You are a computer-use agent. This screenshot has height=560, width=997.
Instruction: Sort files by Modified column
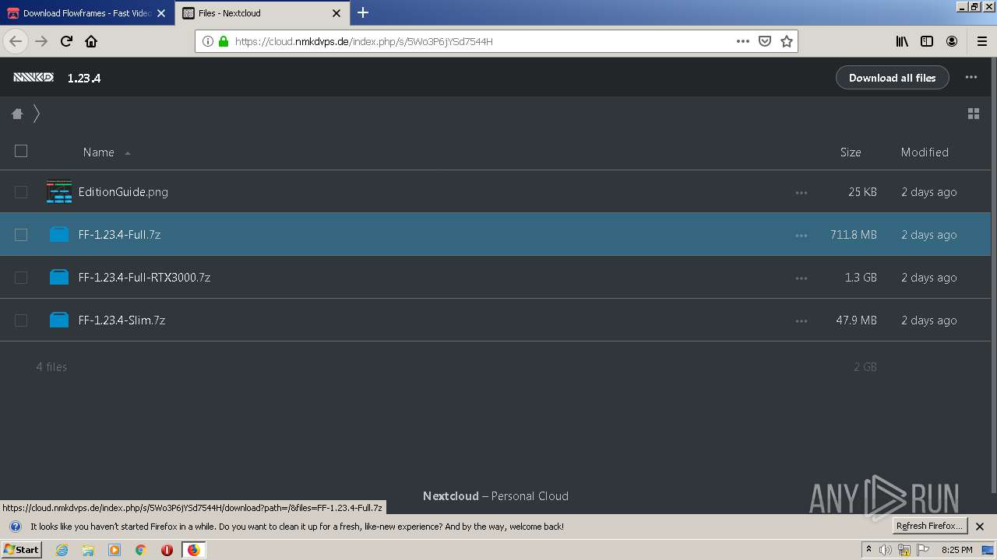[x=925, y=152]
